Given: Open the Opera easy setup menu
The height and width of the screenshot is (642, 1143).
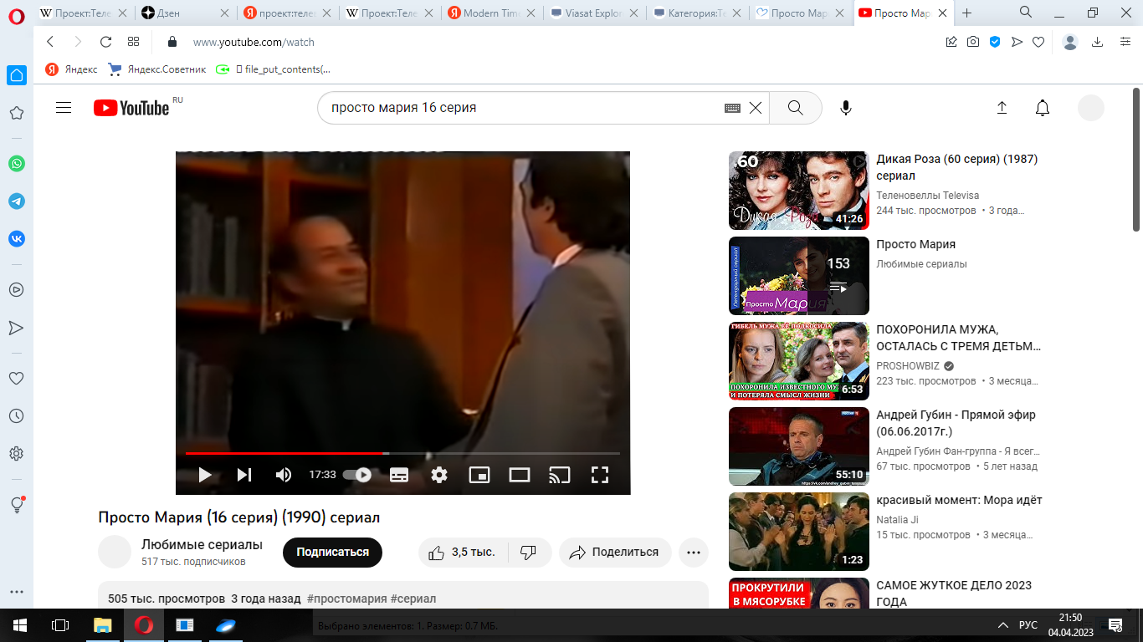Looking at the screenshot, I should pyautogui.click(x=1125, y=42).
